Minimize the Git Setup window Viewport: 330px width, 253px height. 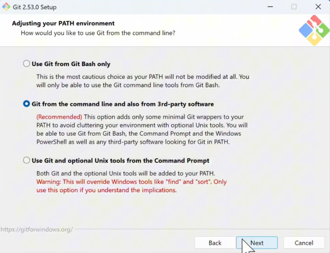click(270, 7)
